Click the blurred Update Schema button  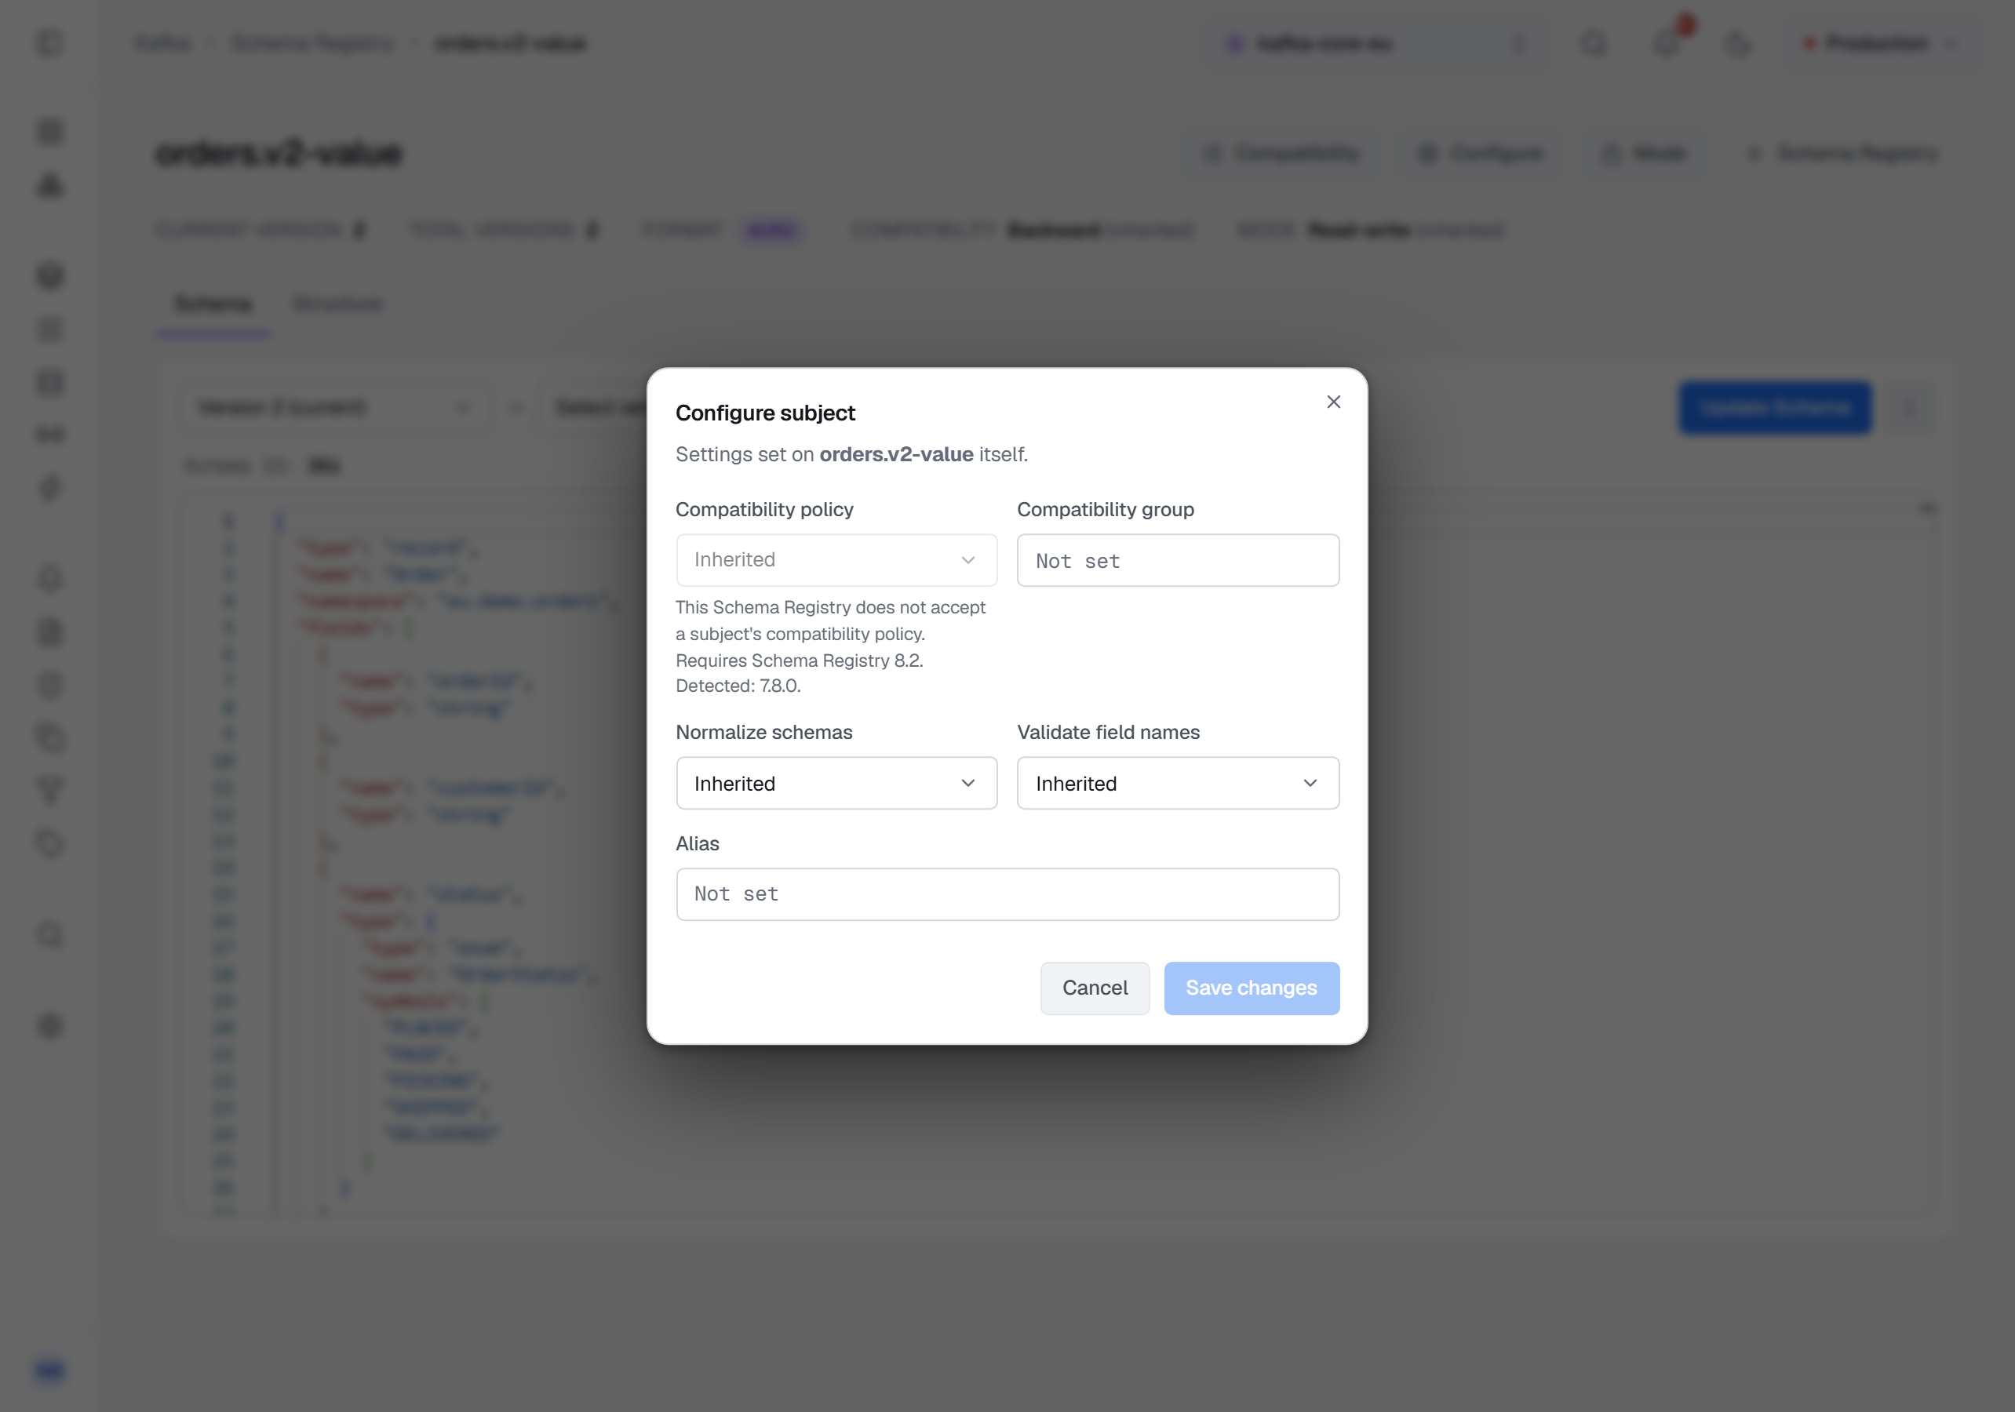[1775, 407]
